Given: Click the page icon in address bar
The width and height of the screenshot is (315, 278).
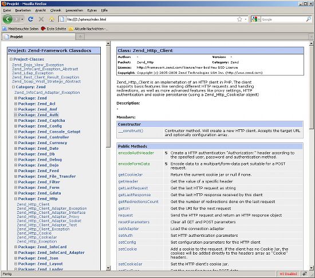Looking at the screenshot, I should point(62,19).
